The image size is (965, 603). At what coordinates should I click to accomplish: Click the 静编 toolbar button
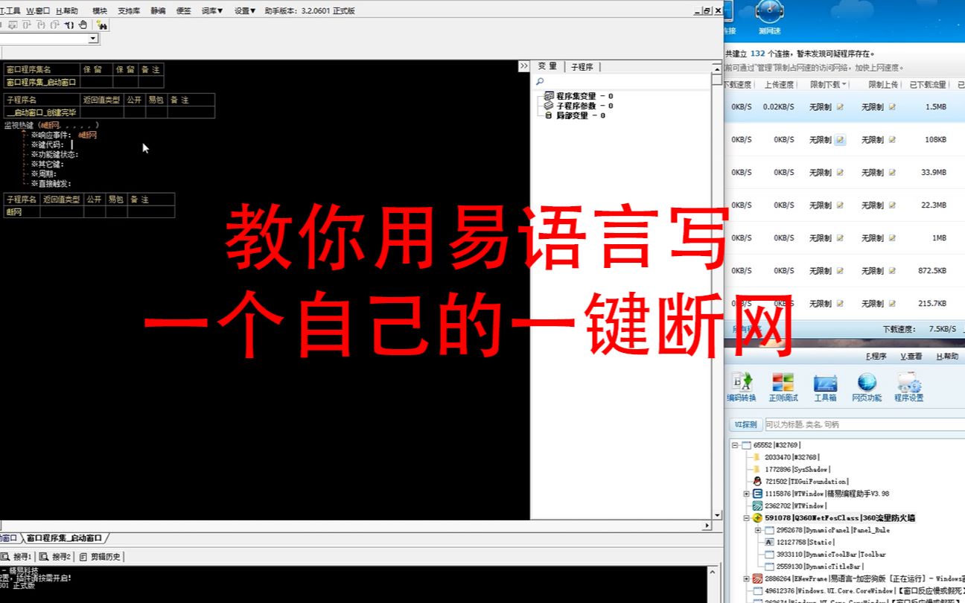[x=158, y=11]
